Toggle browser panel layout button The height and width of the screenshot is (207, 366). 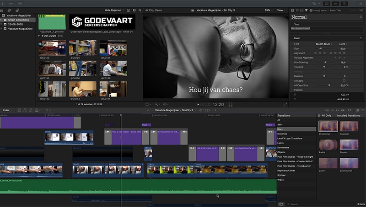click(327, 4)
